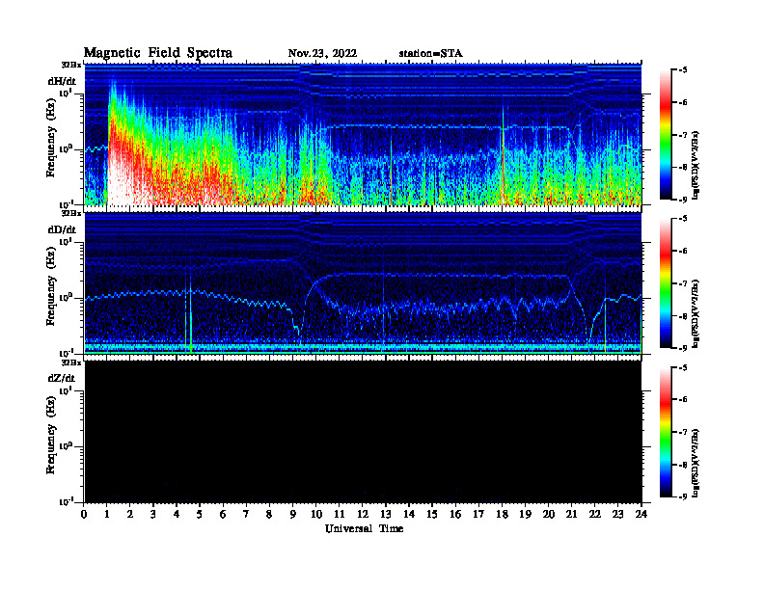Click the dH/dt color scale PSD units label

coord(696,165)
